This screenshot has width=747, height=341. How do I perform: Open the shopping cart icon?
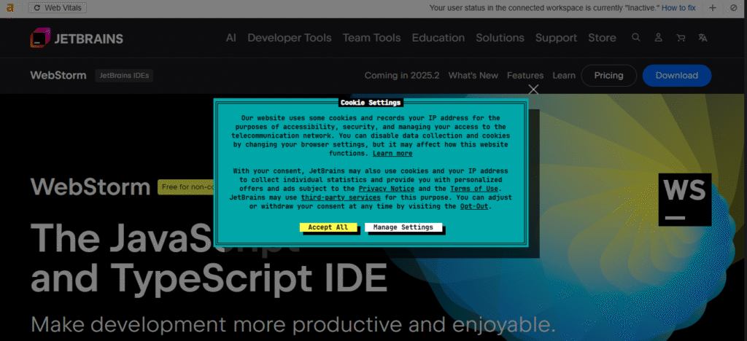pos(681,38)
